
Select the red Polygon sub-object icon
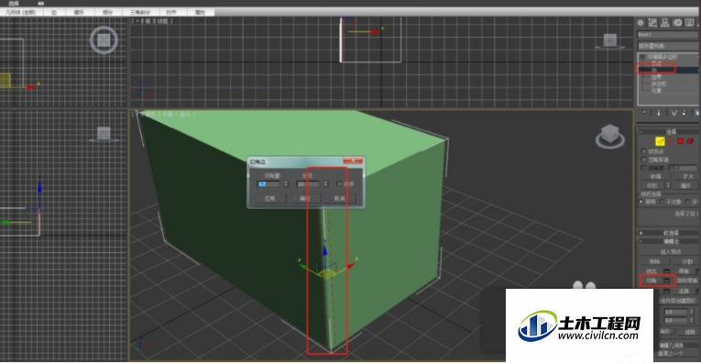click(x=680, y=141)
